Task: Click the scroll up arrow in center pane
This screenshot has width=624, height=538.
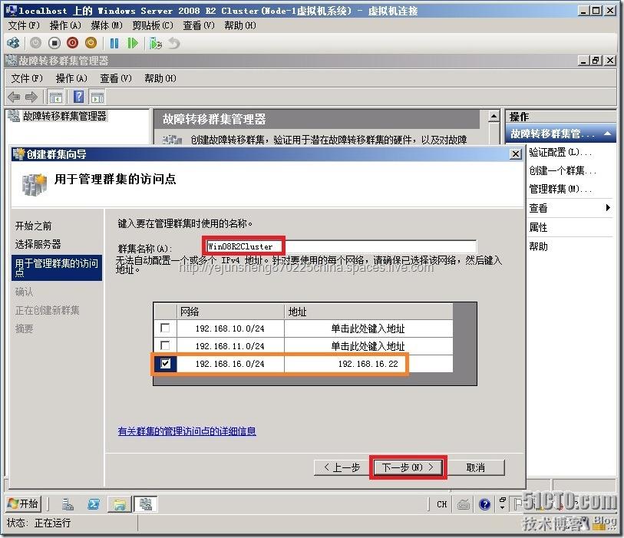Action: coord(494,116)
